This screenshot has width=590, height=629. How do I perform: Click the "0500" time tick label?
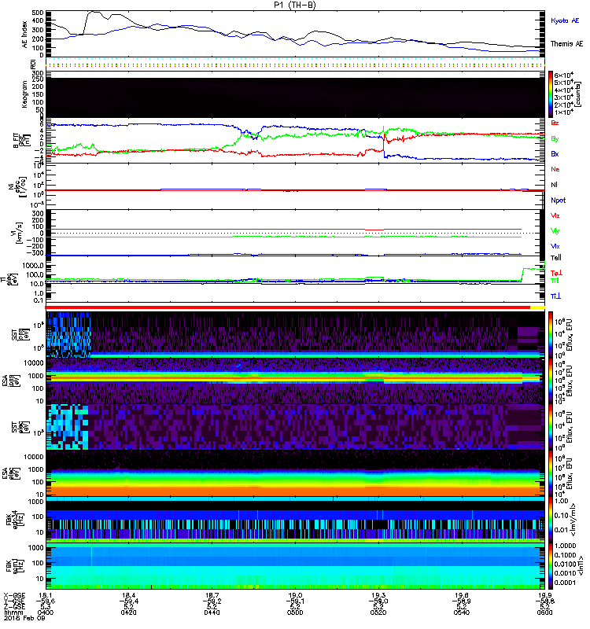295,612
